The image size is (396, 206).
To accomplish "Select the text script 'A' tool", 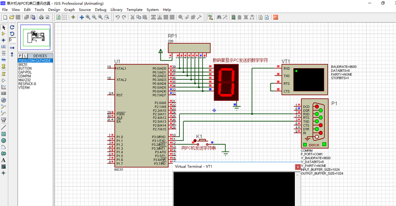I will coord(3,160).
